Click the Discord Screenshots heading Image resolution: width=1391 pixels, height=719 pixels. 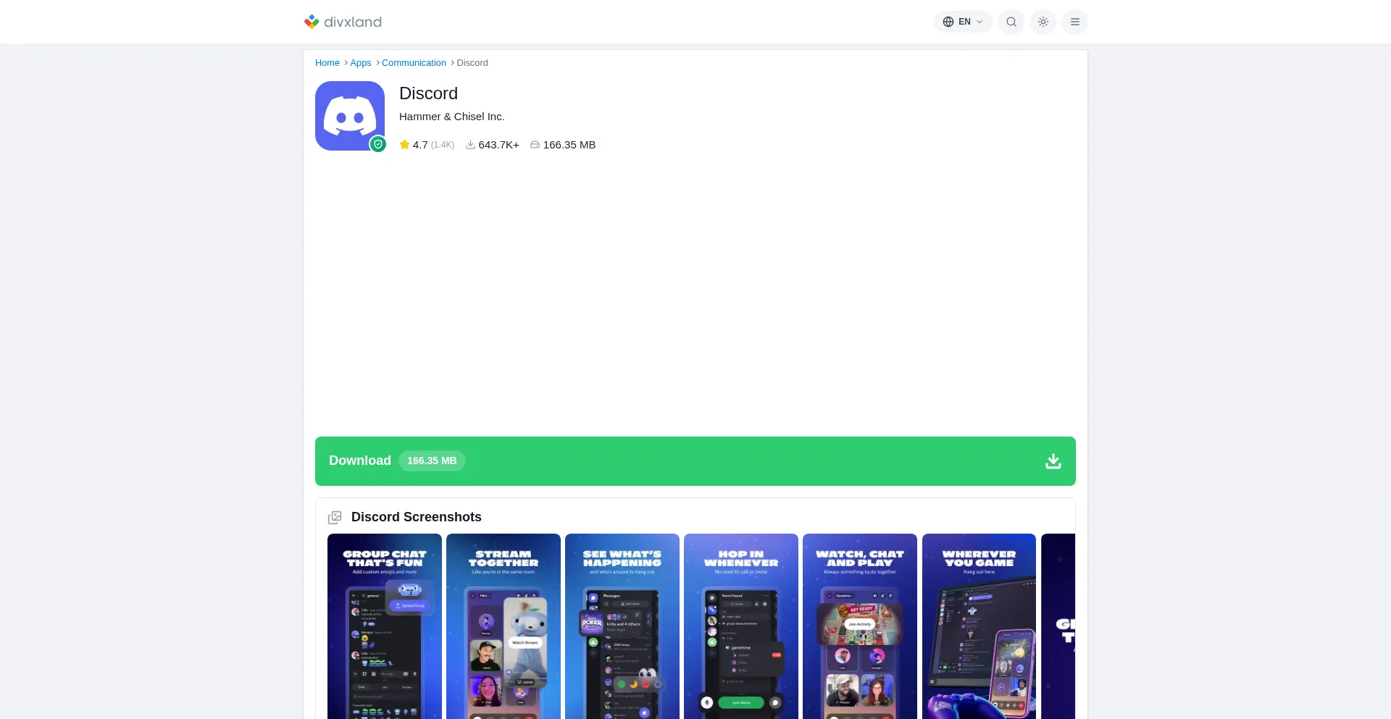417,517
